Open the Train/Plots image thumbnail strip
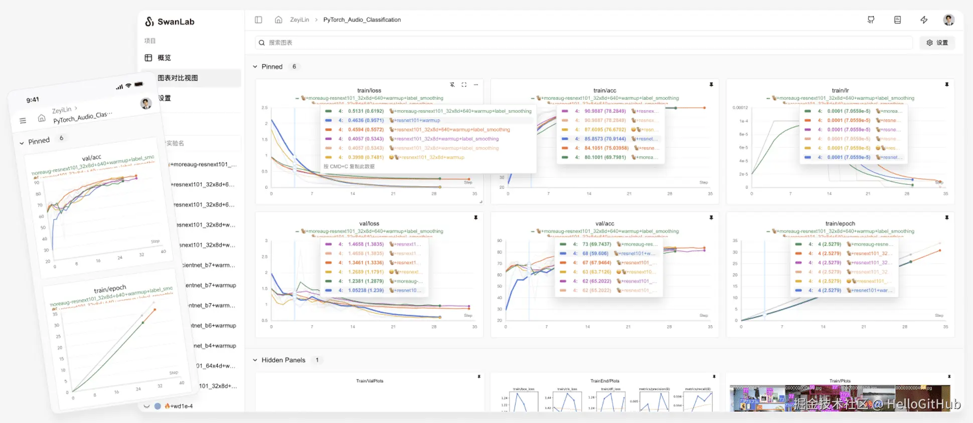The width and height of the screenshot is (973, 423). tap(840, 398)
